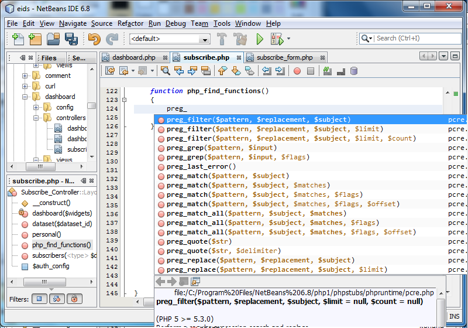This screenshot has height=328, width=468.
Task: Click Start Macro Recording red circle
Action: [297, 71]
